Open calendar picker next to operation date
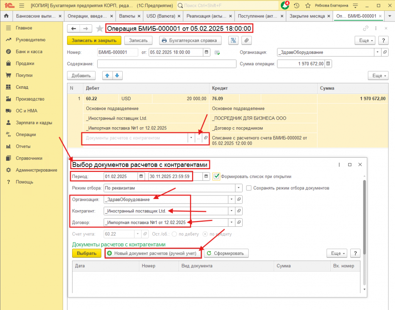 click(x=207, y=52)
